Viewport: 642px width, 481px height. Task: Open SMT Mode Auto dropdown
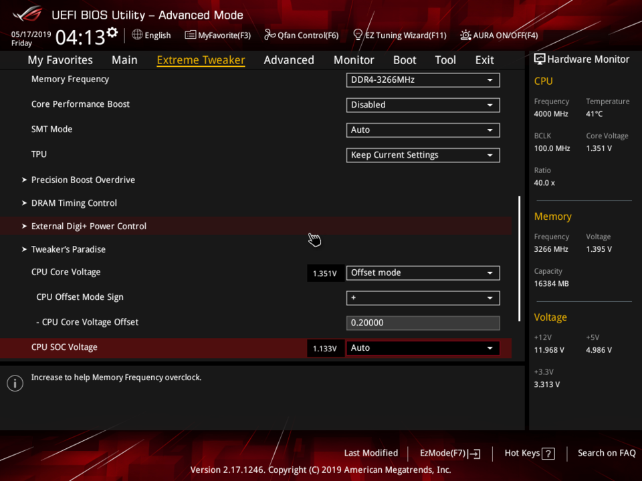[423, 130]
